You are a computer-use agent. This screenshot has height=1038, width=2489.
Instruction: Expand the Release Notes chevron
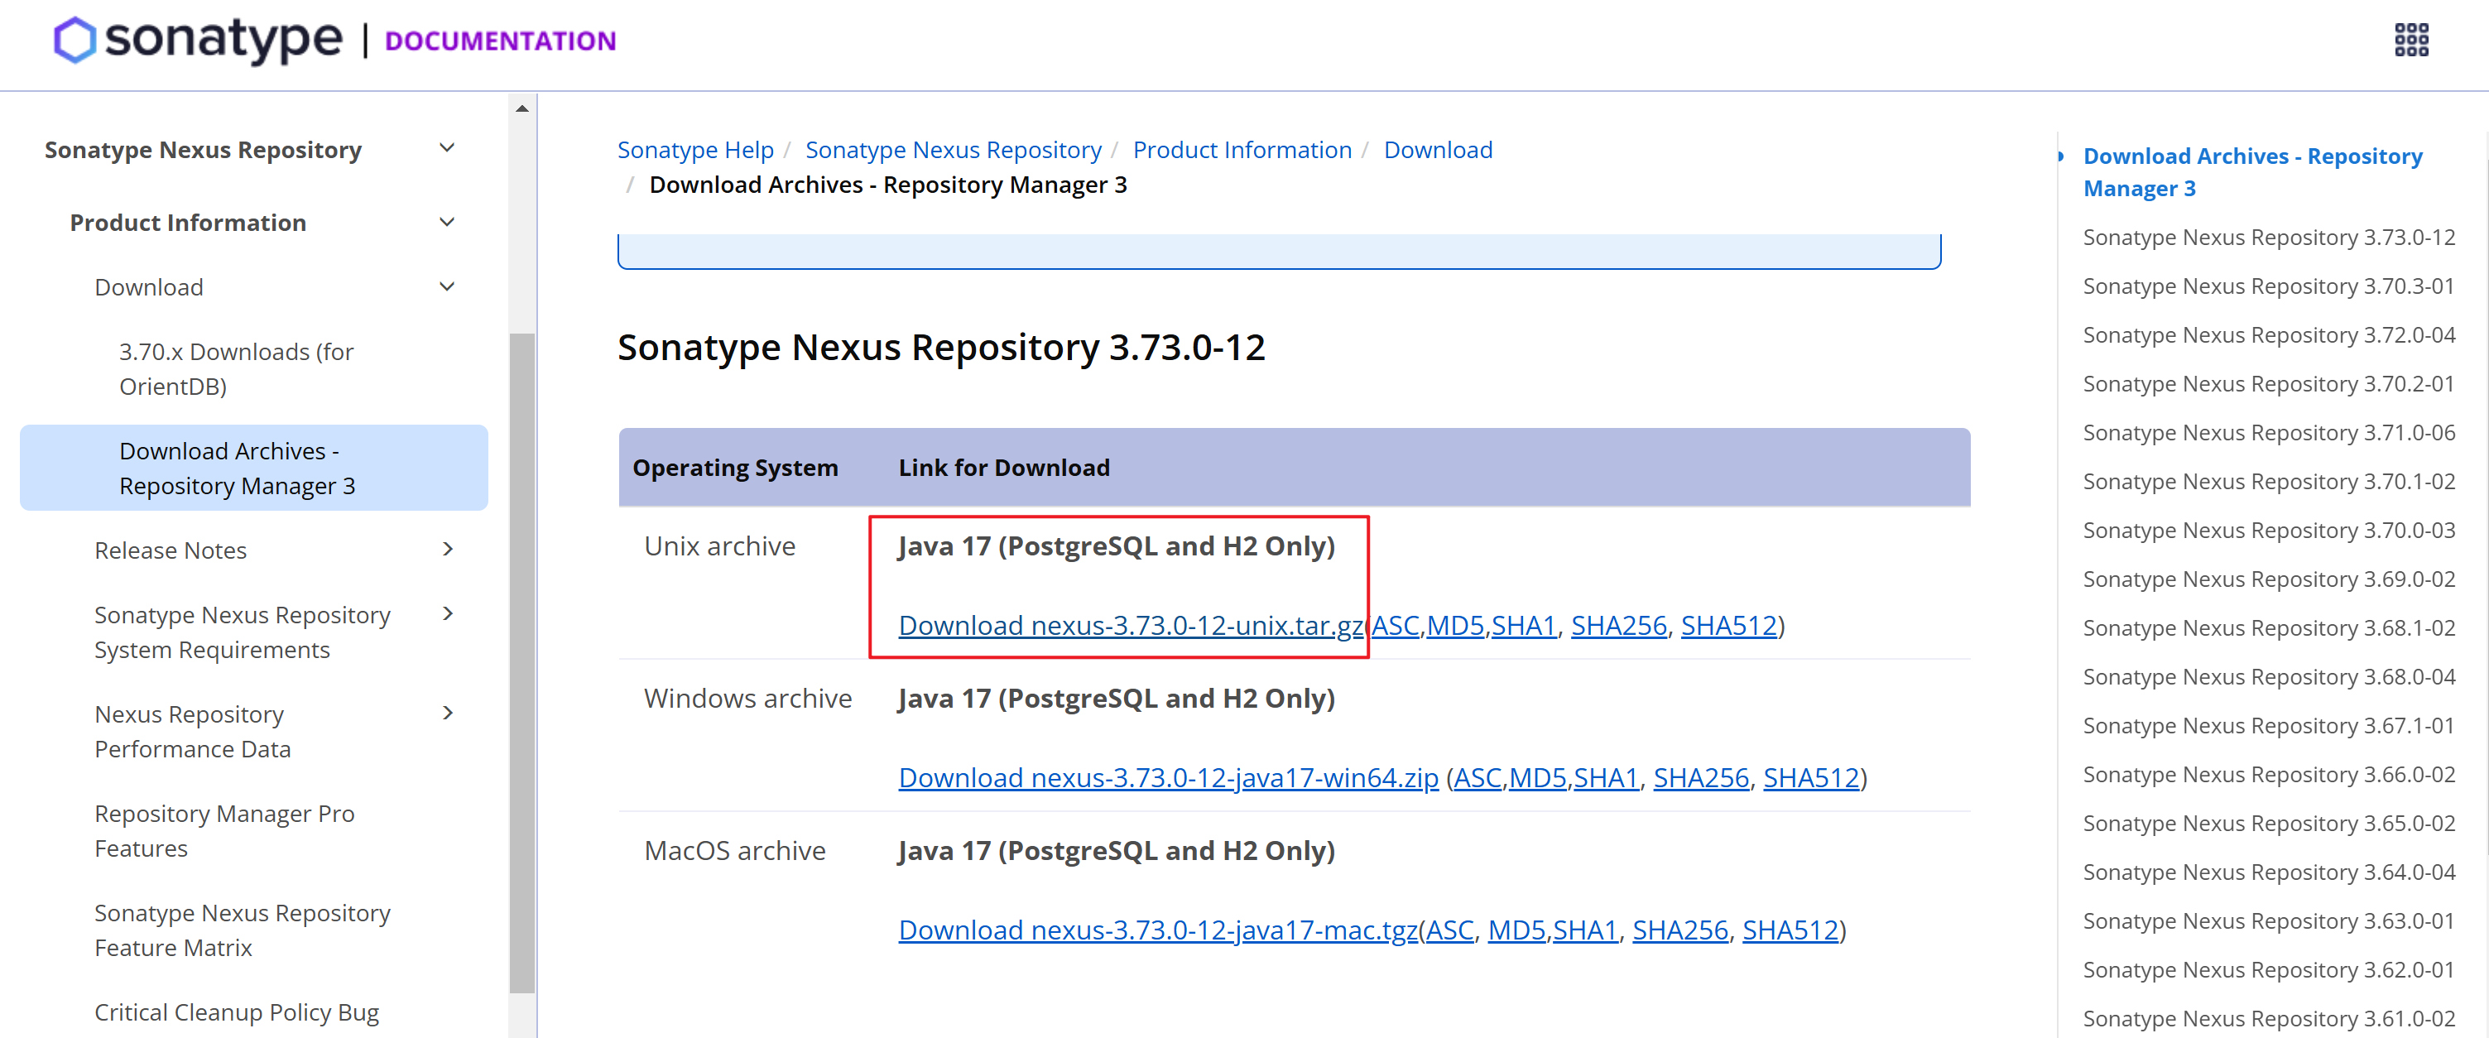pyautogui.click(x=446, y=550)
